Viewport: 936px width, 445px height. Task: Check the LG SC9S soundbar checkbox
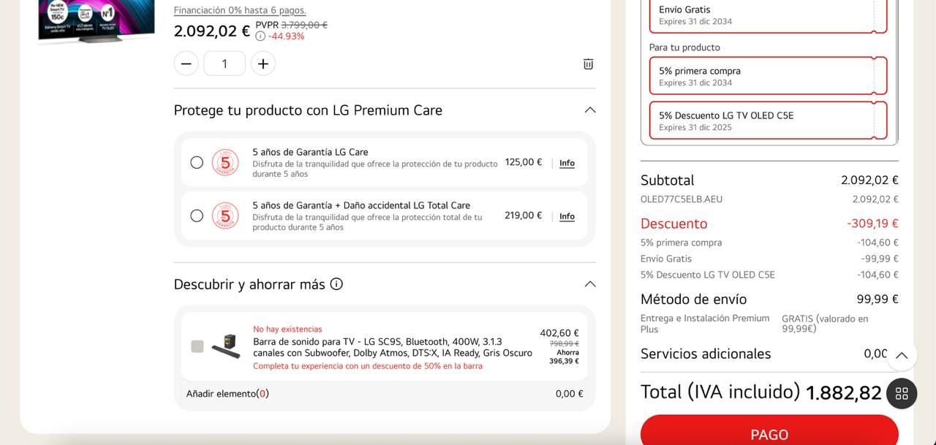[197, 346]
